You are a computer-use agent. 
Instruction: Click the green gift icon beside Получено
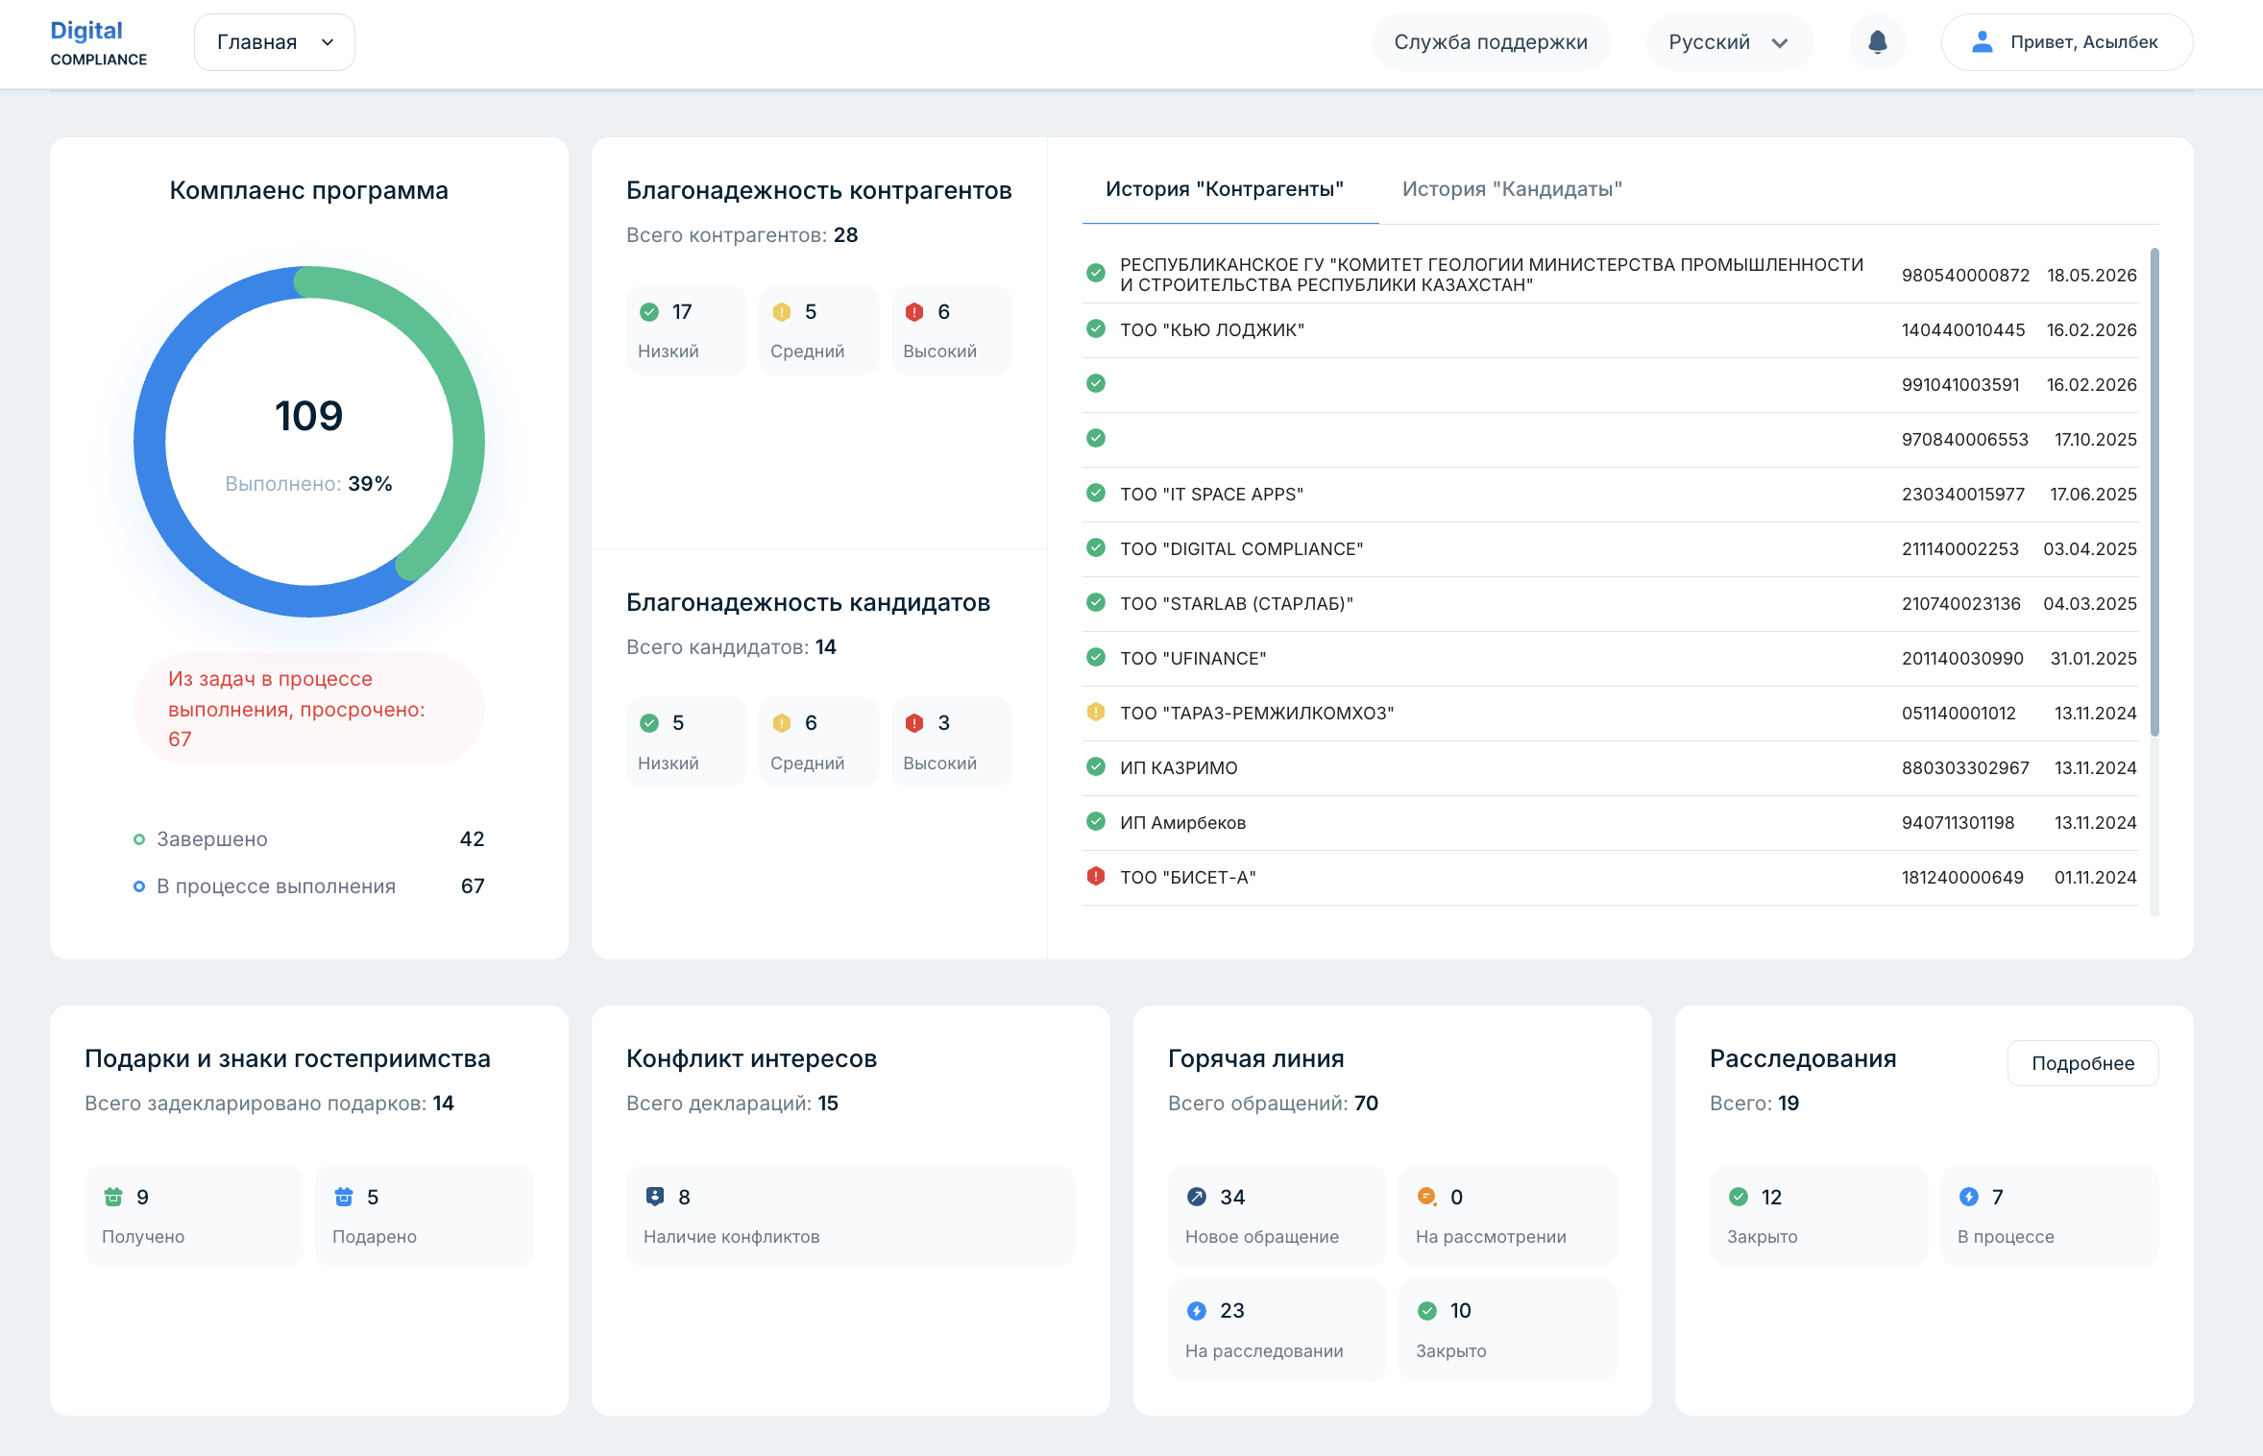click(113, 1197)
